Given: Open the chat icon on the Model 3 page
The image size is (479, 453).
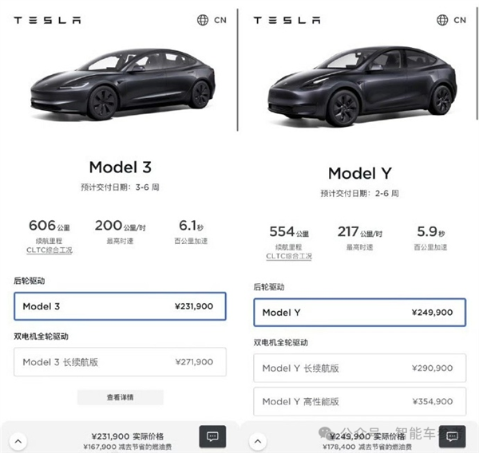Looking at the screenshot, I should tap(212, 436).
